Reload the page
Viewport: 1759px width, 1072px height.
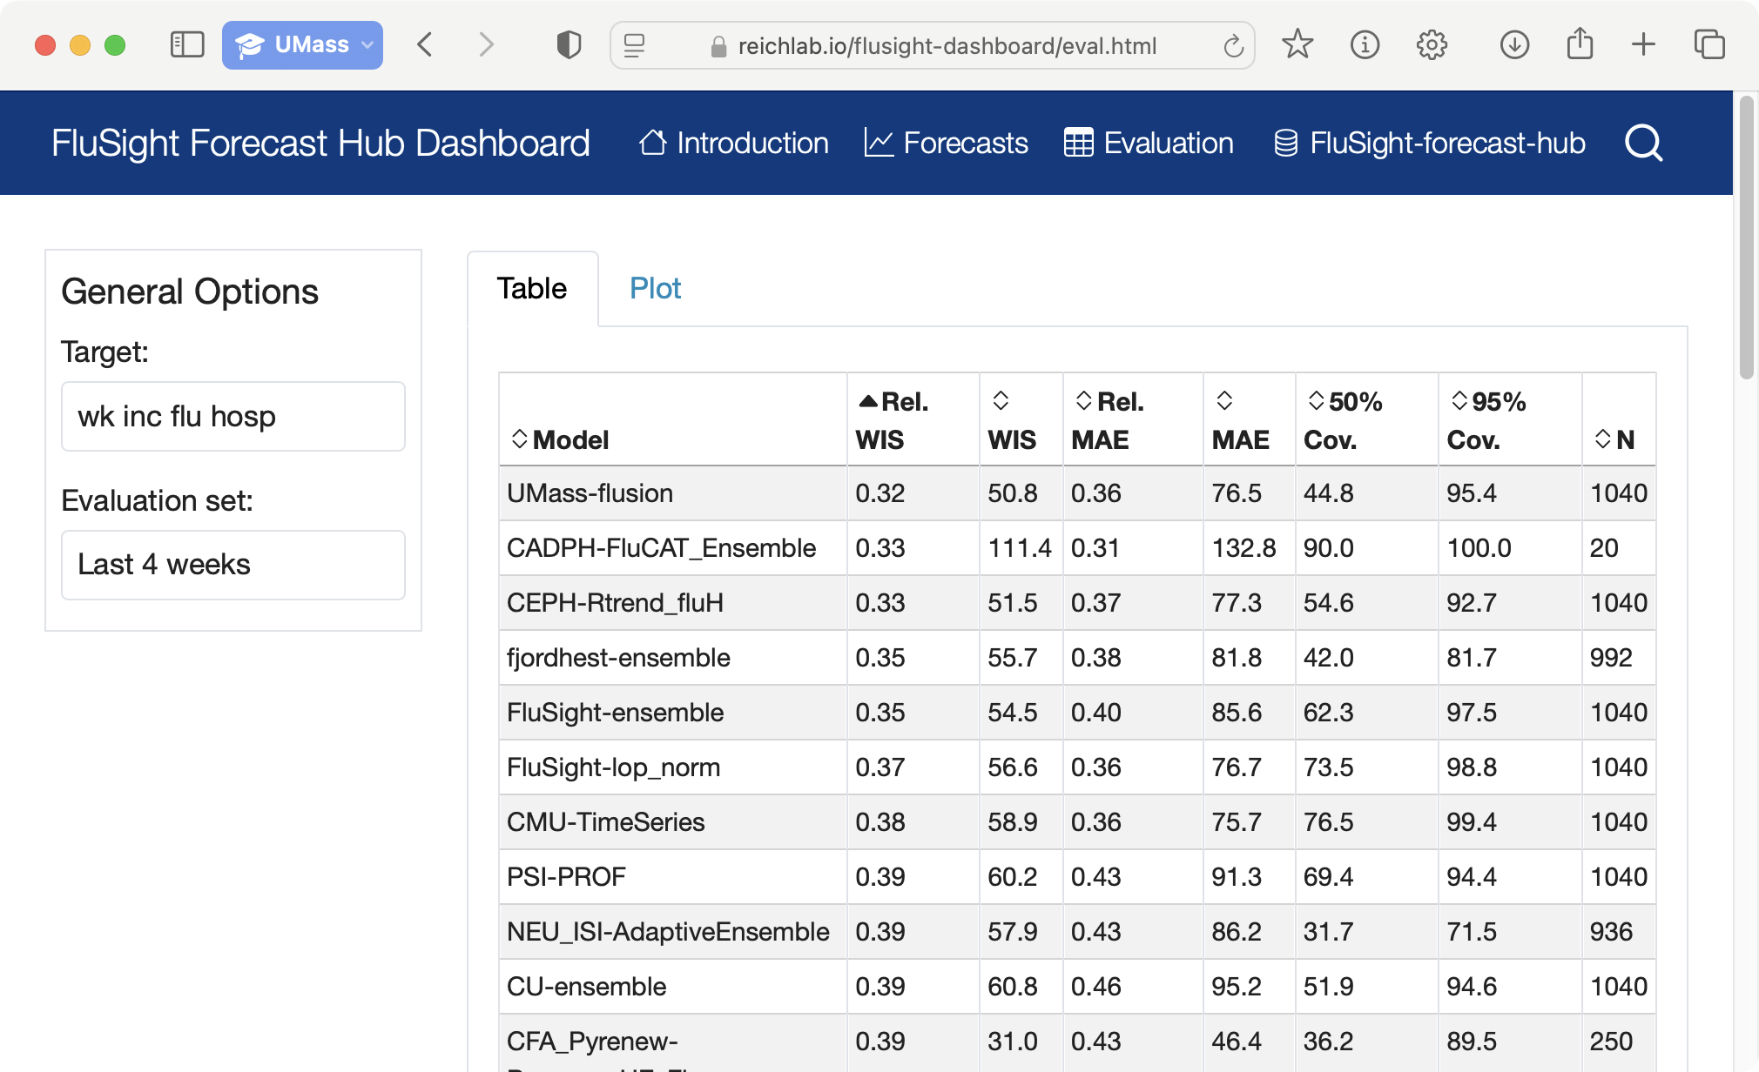[x=1233, y=45]
